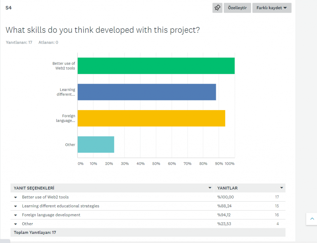
Task: Click the scroll-to-top chevron icon
Action: tap(311, 219)
